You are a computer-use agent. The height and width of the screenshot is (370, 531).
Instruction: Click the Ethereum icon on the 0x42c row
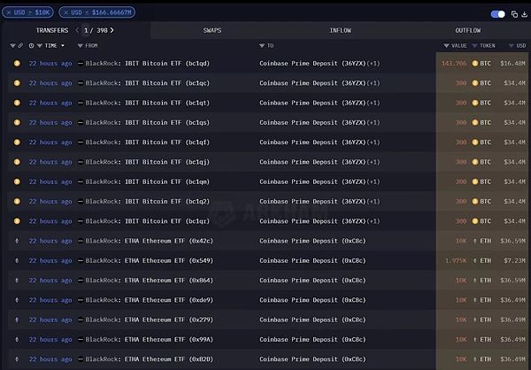point(17,241)
